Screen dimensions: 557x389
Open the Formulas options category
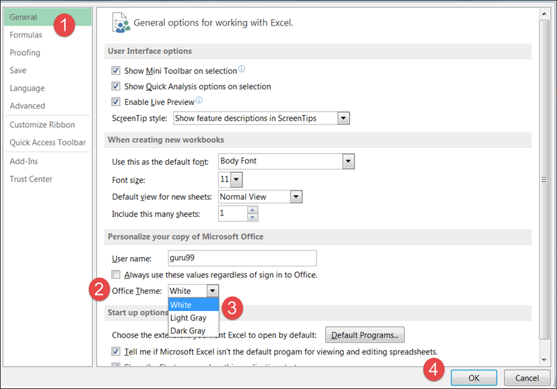pos(26,35)
